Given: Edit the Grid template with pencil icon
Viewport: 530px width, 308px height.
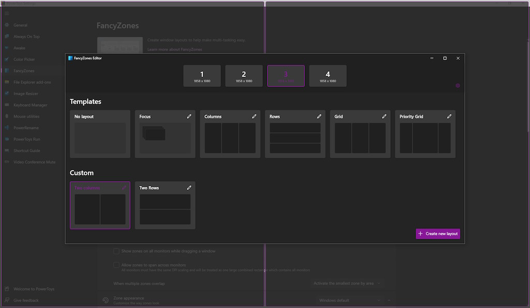Looking at the screenshot, I should [384, 116].
